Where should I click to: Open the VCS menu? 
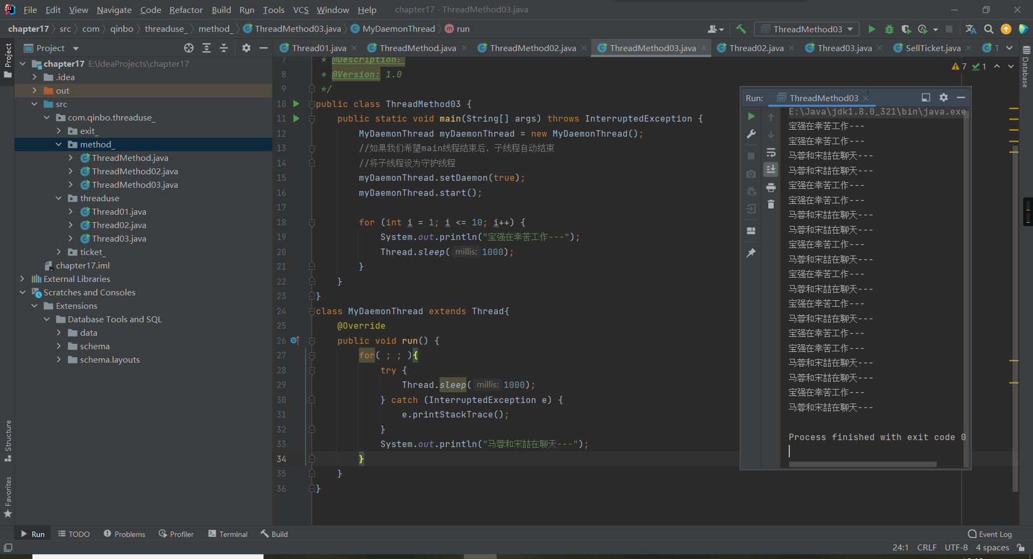tap(301, 10)
